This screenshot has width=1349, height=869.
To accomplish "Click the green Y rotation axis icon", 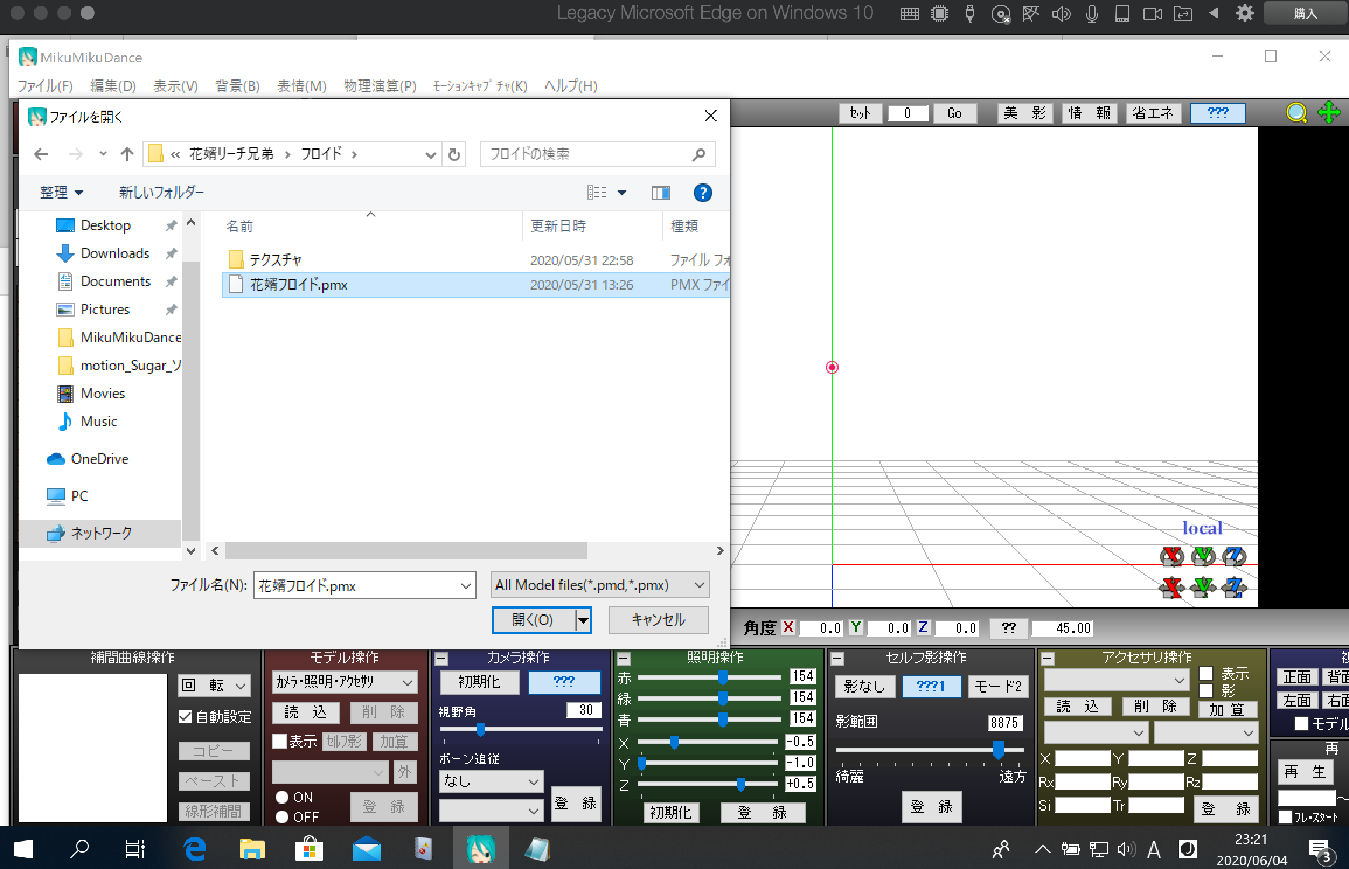I will 1203,557.
